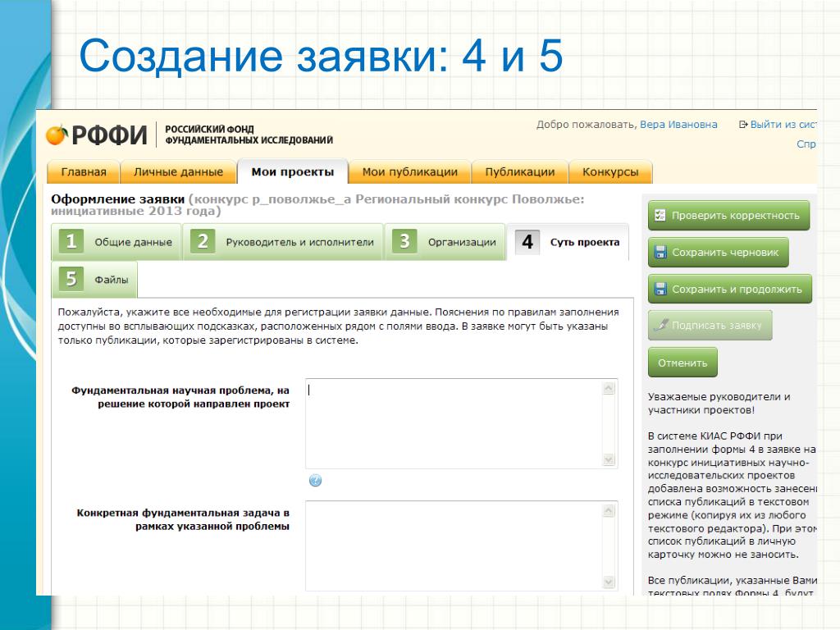This screenshot has height=630, width=840.
Task: Click the Спр link under logout
Action: pyautogui.click(x=806, y=144)
